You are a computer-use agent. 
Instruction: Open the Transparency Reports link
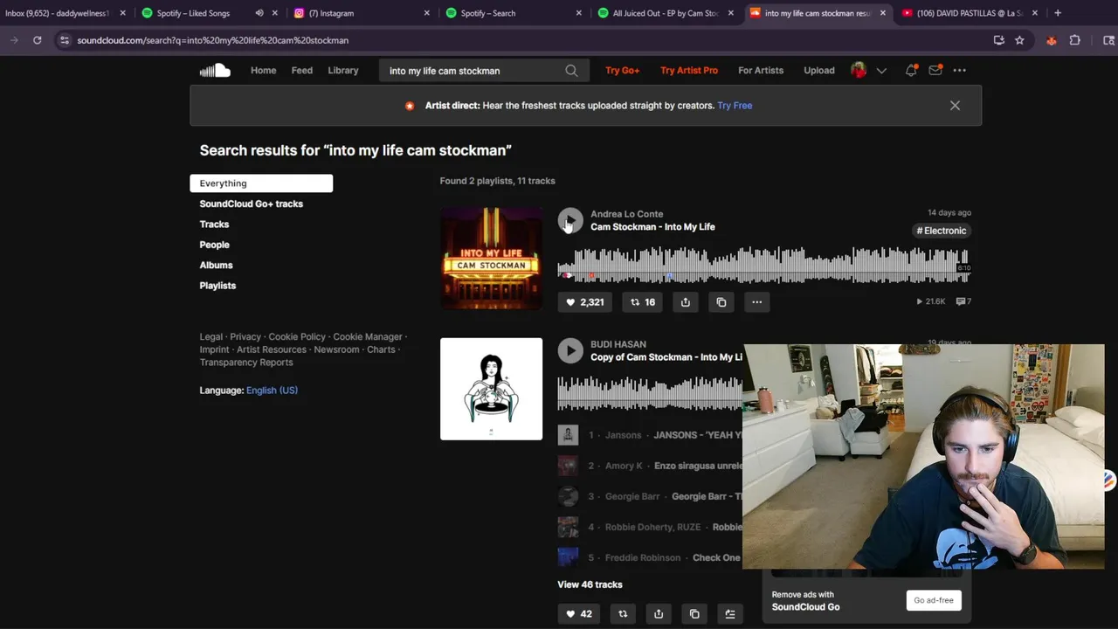[x=246, y=363]
